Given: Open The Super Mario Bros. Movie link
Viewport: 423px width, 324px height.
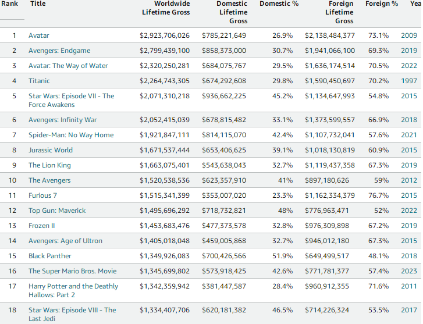Looking at the screenshot, I should (72, 271).
